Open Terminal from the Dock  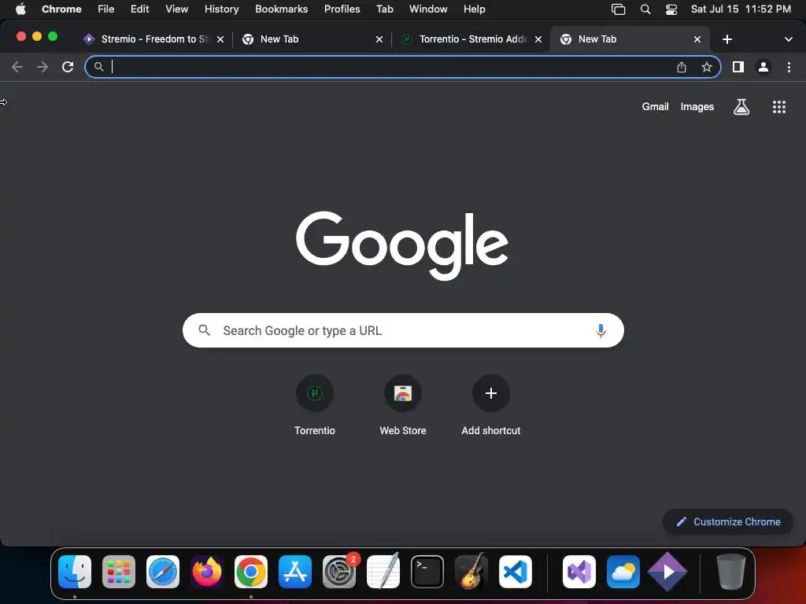[427, 572]
